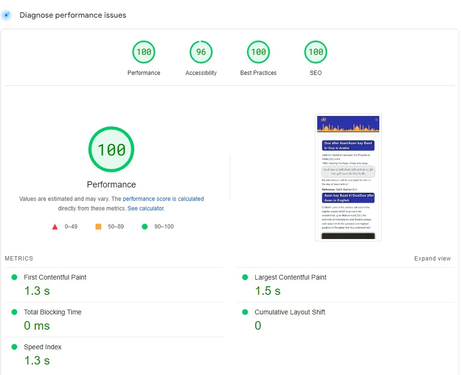Select 'Diagnose performance issues' heading
Image resolution: width=461 pixels, height=375 pixels.
[73, 15]
